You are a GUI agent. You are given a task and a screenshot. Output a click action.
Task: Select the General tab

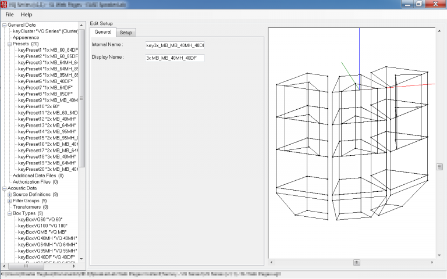click(103, 32)
